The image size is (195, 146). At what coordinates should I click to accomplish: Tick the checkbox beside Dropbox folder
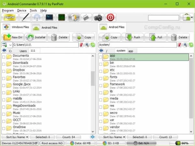pyautogui.click(x=4, y=71)
